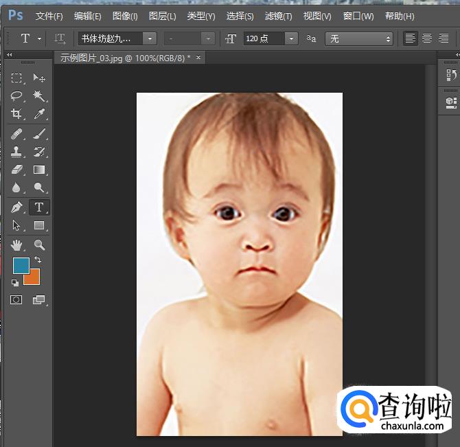Open the 滤镜(T) menu
Image resolution: width=460 pixels, height=447 pixels.
(x=278, y=16)
